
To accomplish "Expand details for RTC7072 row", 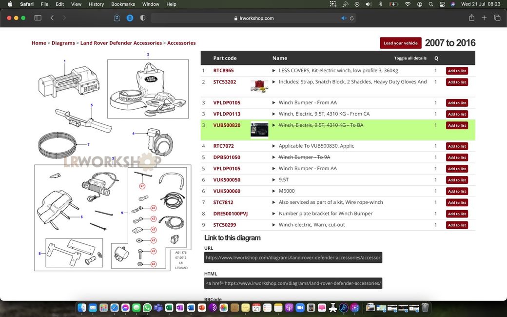I will tap(274, 146).
